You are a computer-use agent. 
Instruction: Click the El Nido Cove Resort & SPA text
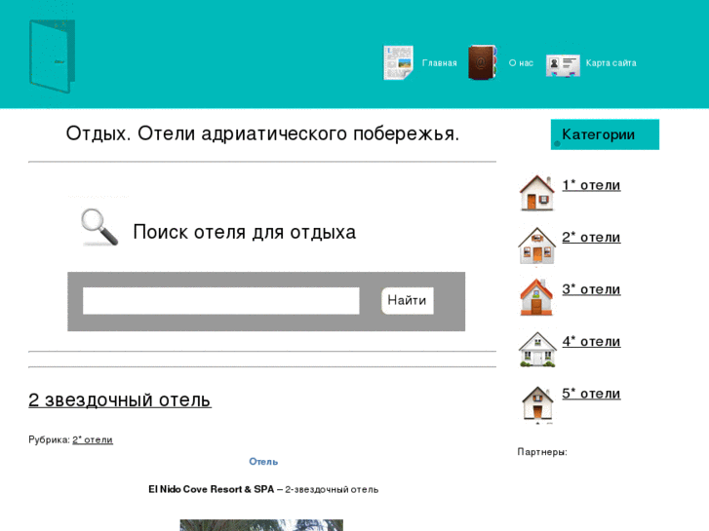[212, 489]
